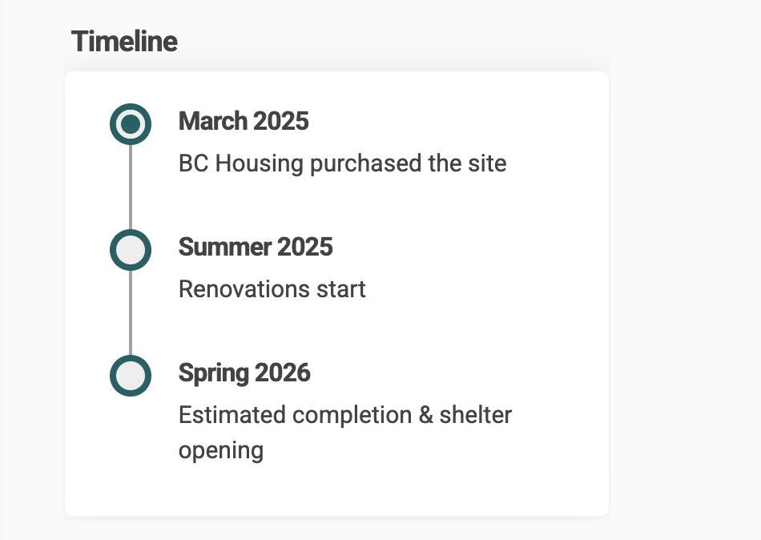Click the connector line between March and Summer markers

click(x=131, y=187)
